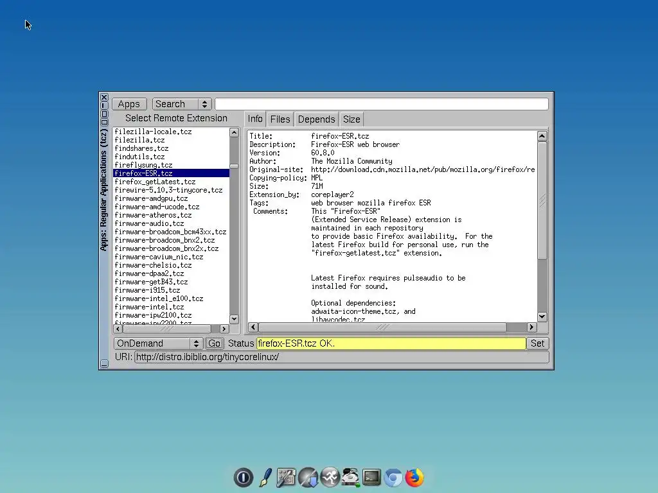Select the highlighted firefox-ESR.tcz entry
The width and height of the screenshot is (658, 493).
pos(171,173)
